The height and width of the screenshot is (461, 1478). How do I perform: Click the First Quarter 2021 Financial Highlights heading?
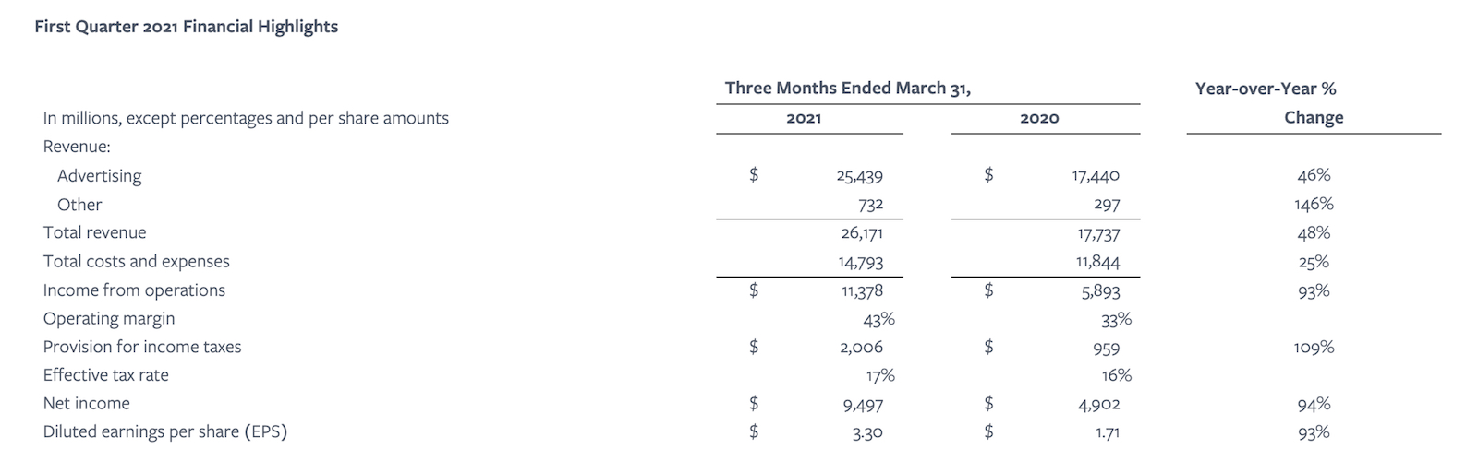[186, 27]
